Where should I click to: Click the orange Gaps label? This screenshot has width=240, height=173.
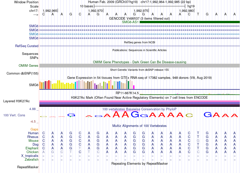34,129
